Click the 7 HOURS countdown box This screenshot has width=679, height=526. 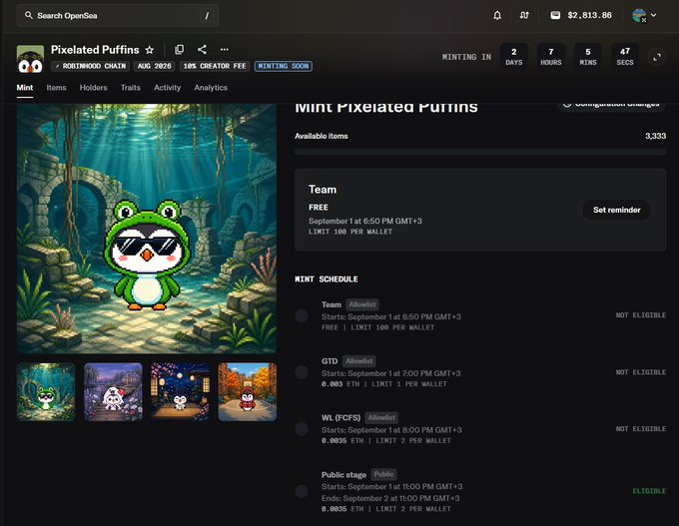(x=551, y=57)
